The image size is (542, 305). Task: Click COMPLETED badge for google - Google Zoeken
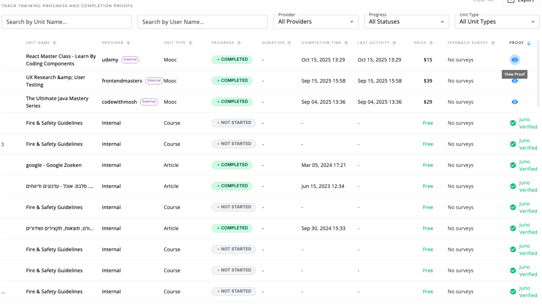coord(232,165)
